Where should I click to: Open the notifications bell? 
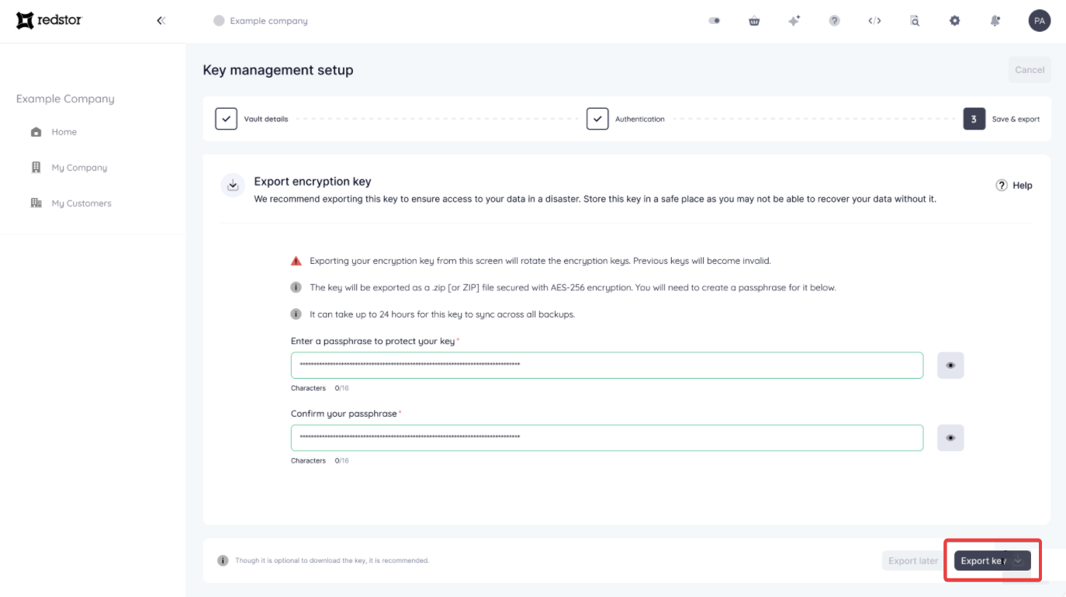tap(995, 21)
